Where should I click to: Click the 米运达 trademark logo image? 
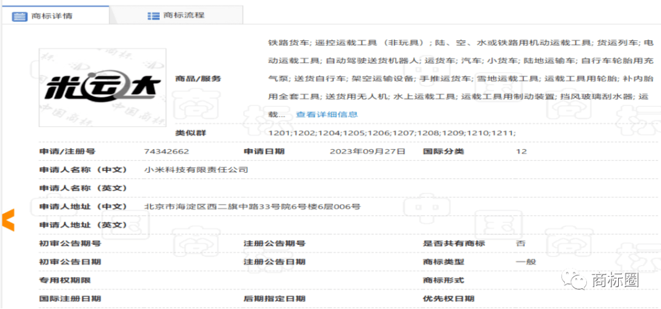pyautogui.click(x=102, y=87)
